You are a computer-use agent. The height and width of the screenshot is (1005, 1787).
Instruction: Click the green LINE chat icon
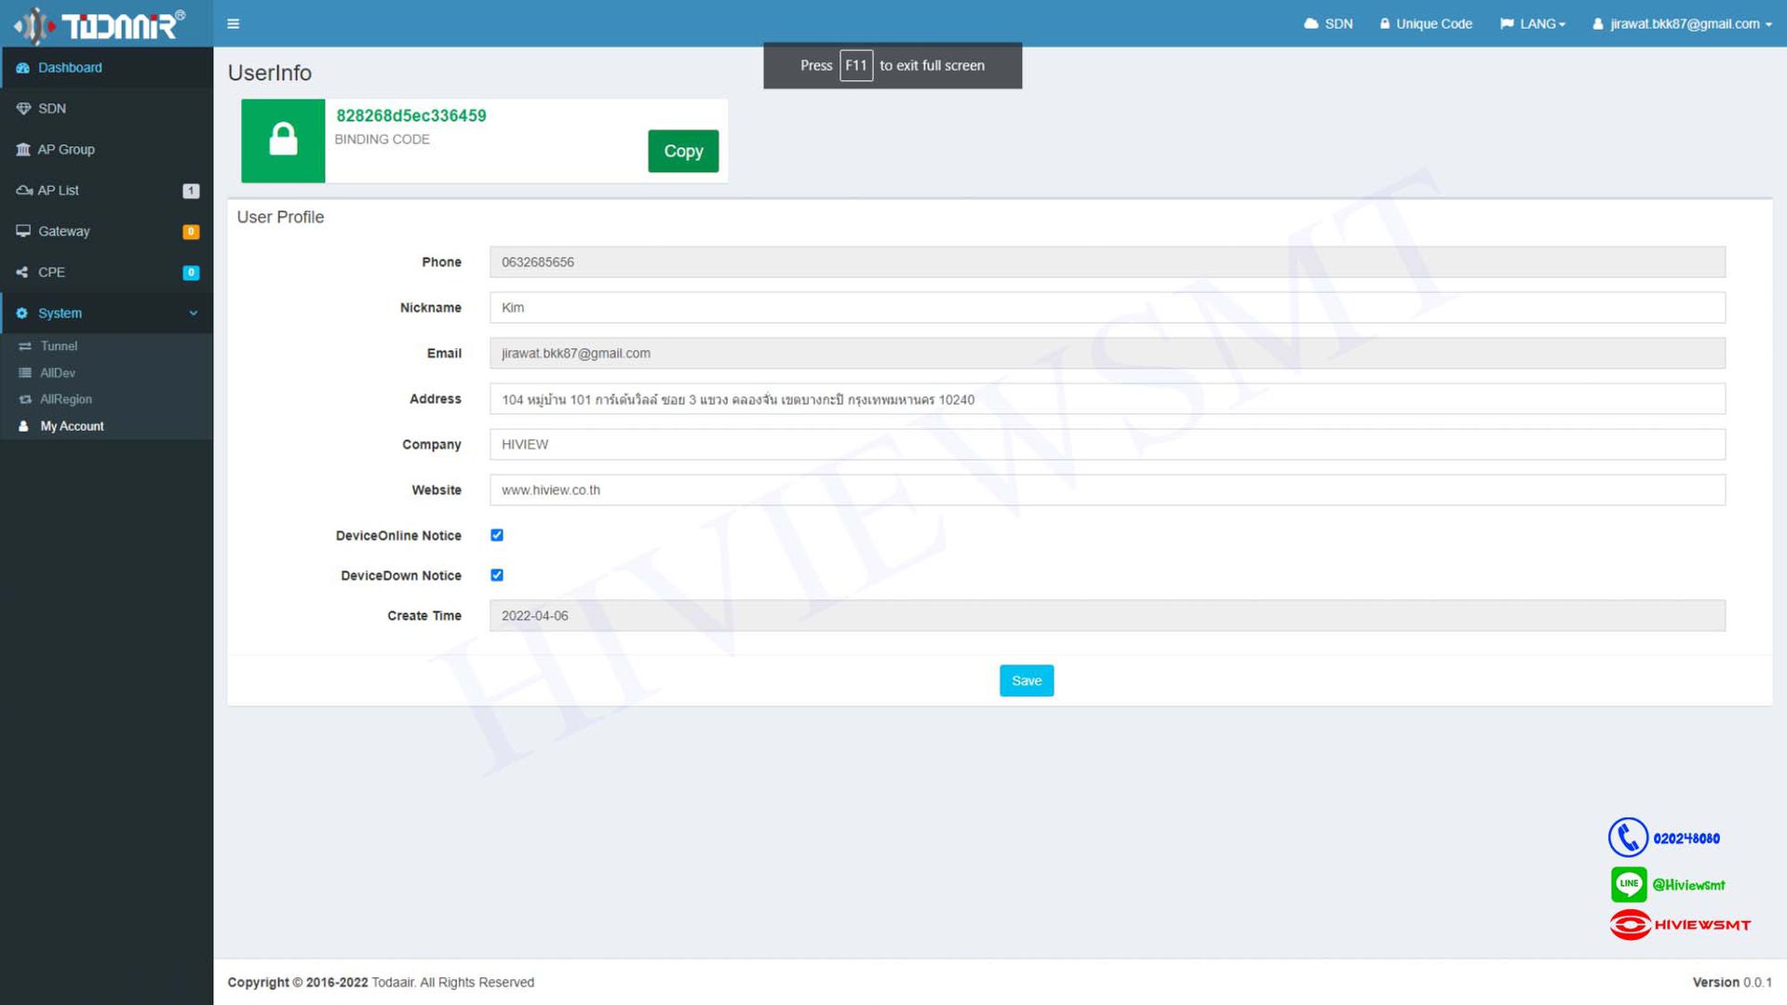tap(1629, 884)
